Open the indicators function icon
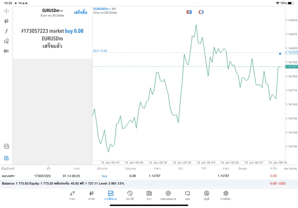 (6, 31)
